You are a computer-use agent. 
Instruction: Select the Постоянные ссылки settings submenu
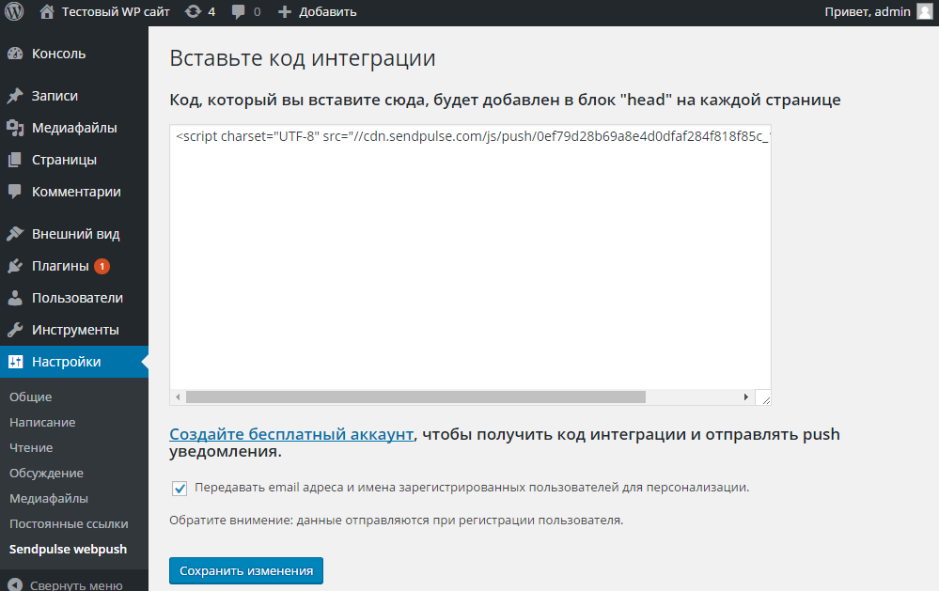tap(69, 523)
